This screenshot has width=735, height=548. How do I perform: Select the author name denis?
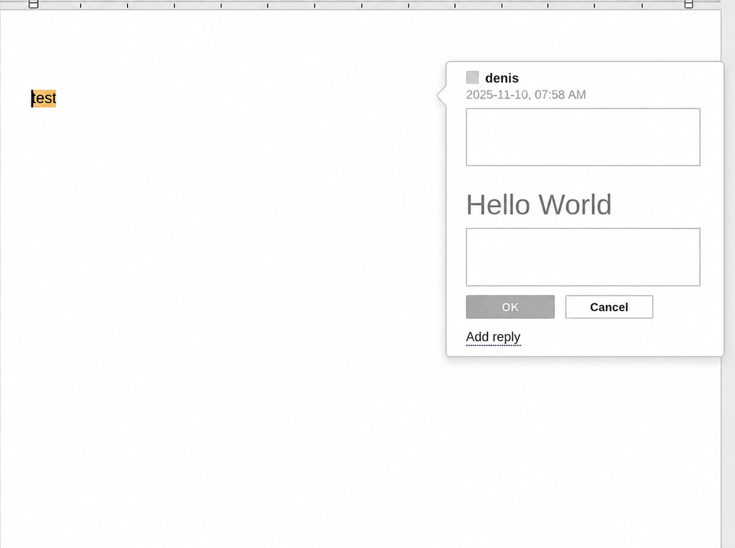pyautogui.click(x=502, y=78)
